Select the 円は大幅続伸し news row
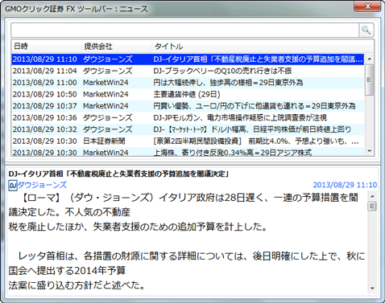The image size is (385, 303). point(188,83)
